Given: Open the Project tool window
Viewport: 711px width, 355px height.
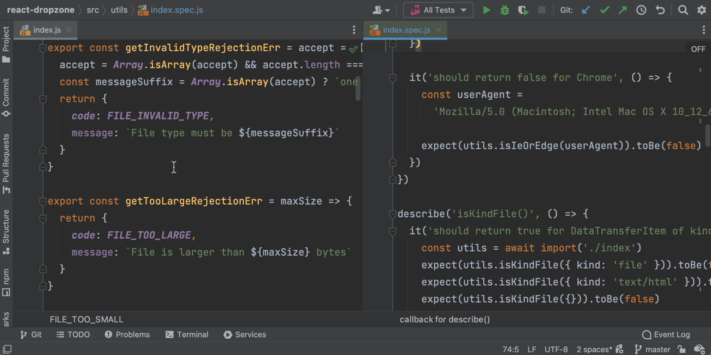Looking at the screenshot, I should click(x=6, y=44).
